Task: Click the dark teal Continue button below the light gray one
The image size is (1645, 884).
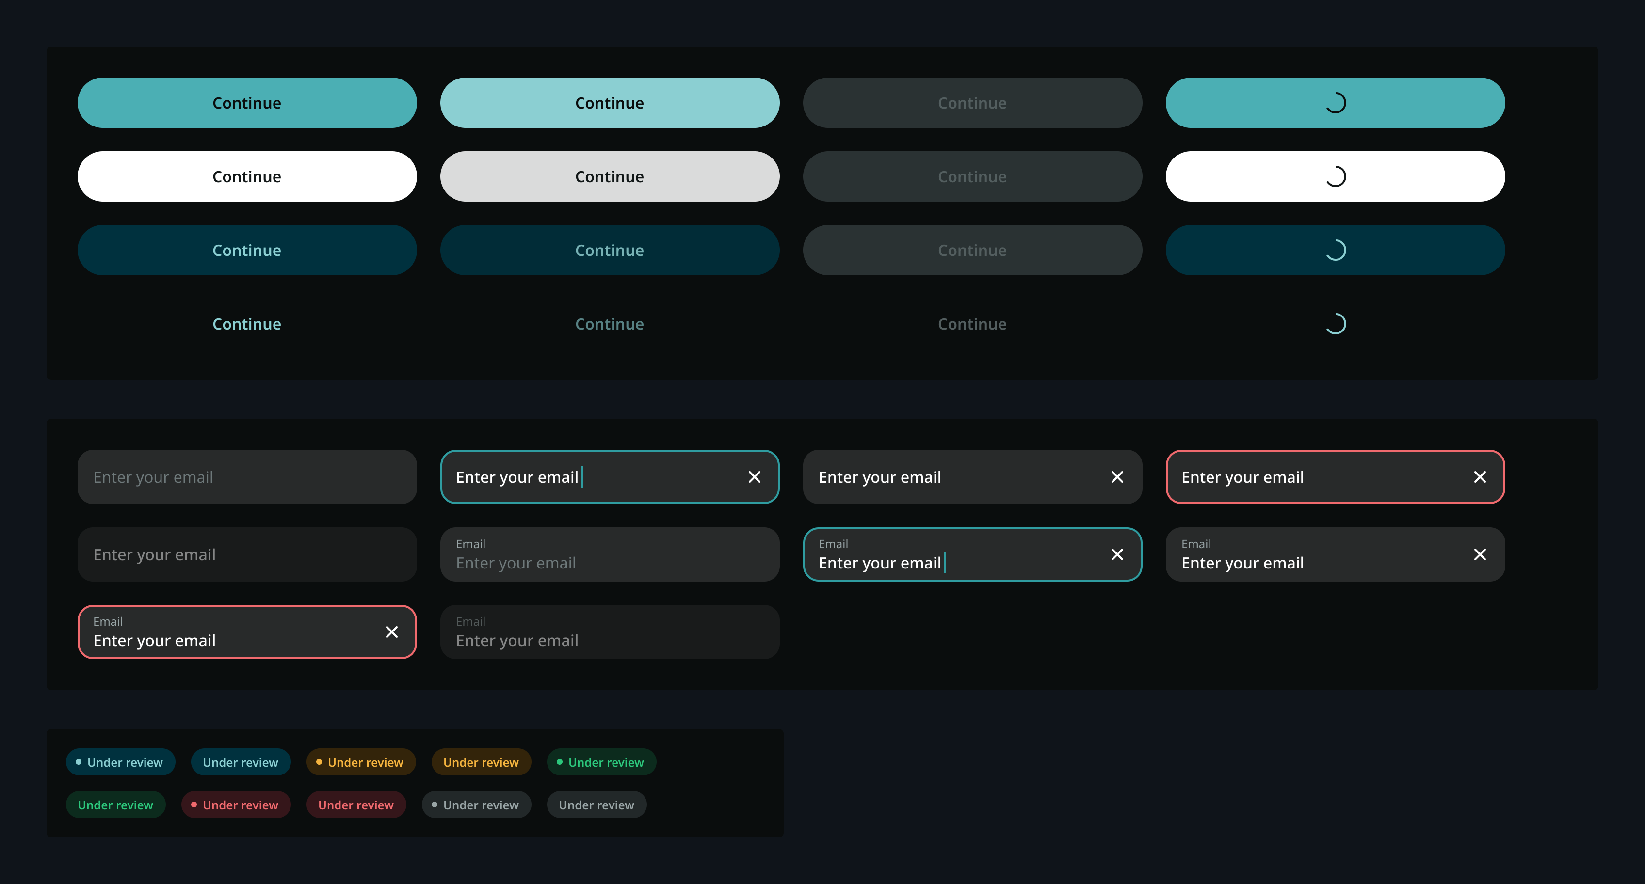Action: pos(610,250)
